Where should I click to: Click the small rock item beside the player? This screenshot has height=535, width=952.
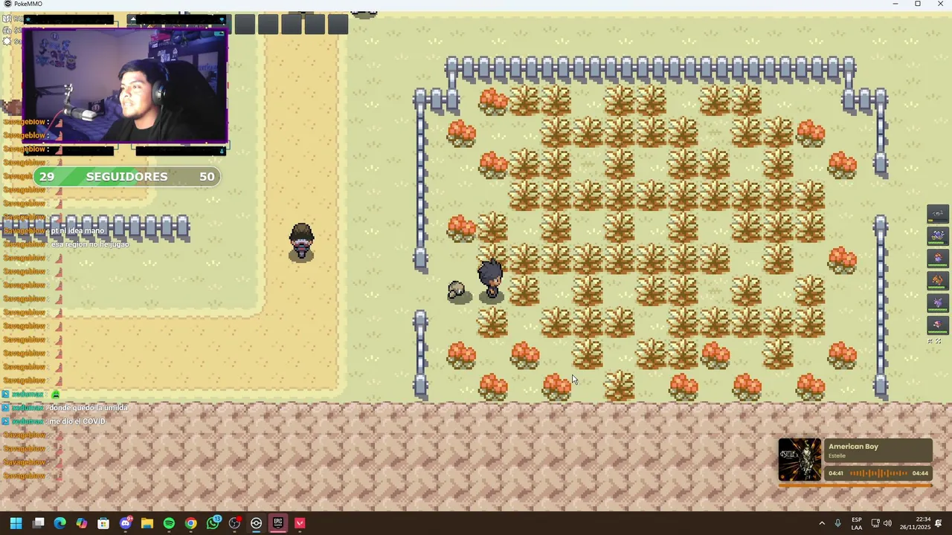tap(457, 291)
